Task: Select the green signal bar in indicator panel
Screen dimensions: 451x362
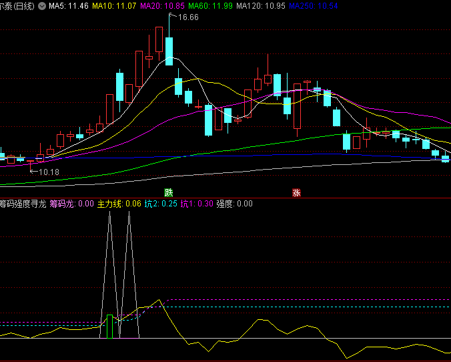Action: (109, 327)
